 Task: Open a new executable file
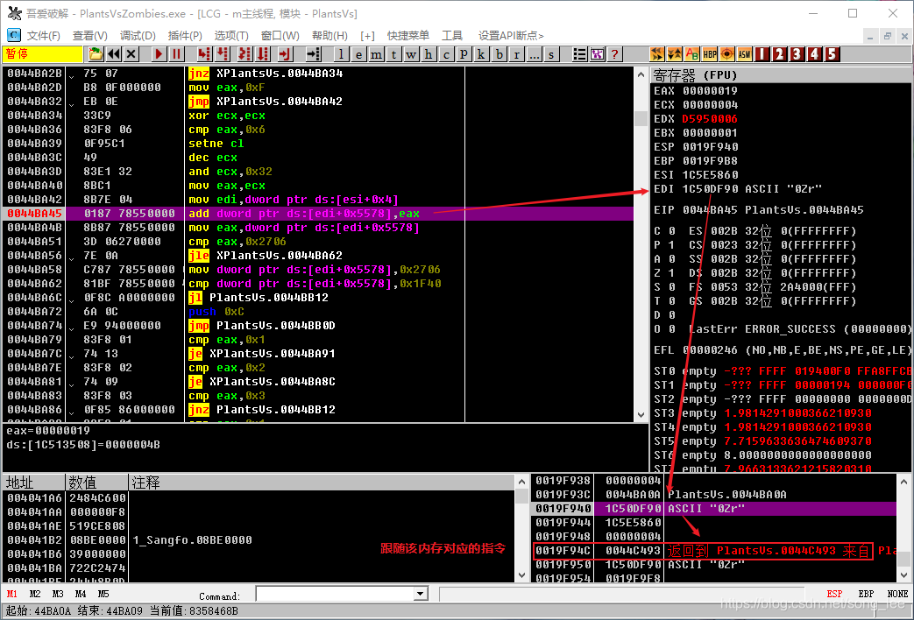pyautogui.click(x=96, y=54)
